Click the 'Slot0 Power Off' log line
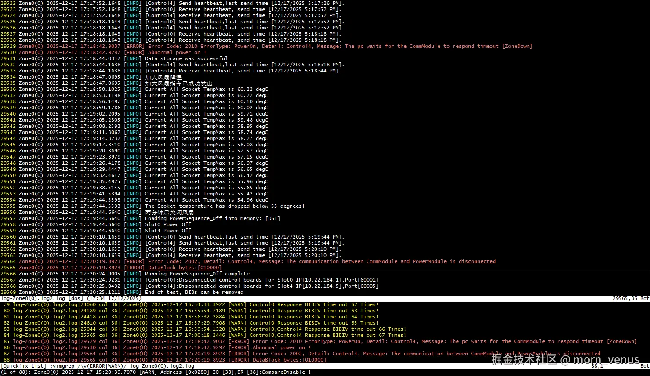Screen dimensions: 650x376 tap(96, 224)
